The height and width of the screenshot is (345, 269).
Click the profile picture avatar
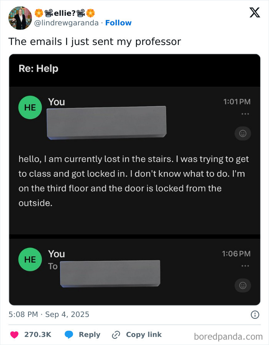(x=20, y=18)
